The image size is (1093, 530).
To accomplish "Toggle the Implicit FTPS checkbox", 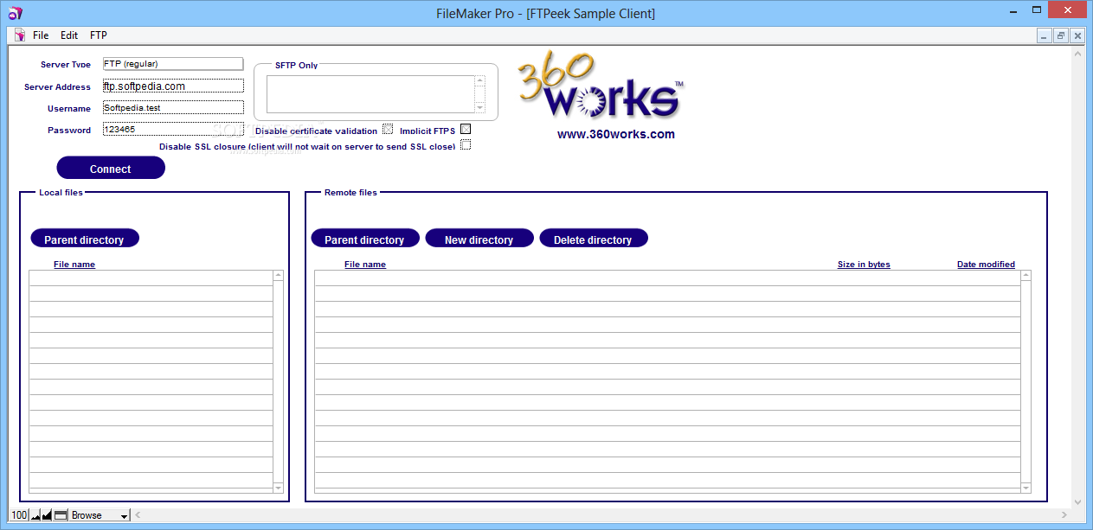I will 466,130.
